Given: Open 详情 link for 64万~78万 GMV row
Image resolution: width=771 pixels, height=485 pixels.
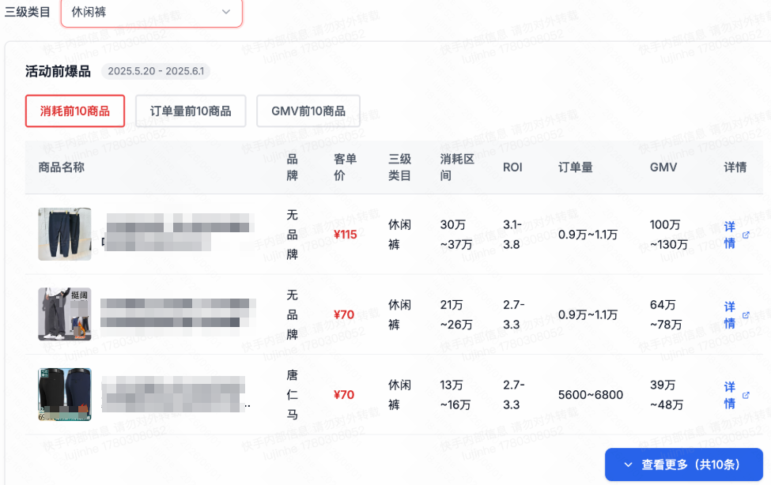Looking at the screenshot, I should [x=730, y=315].
